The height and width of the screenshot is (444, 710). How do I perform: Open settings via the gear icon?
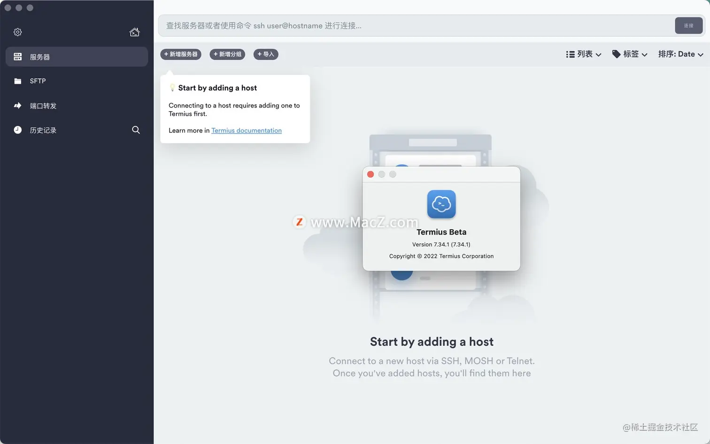(18, 32)
